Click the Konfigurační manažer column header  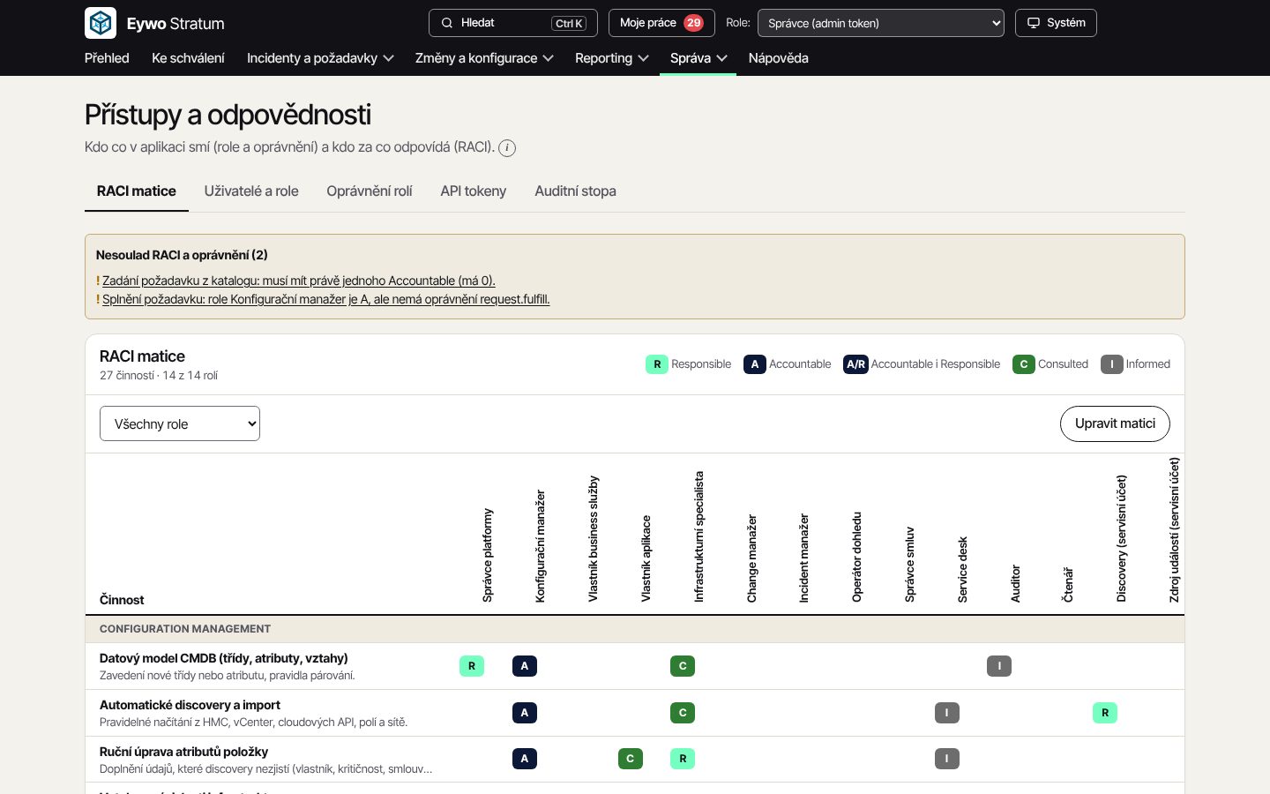[541, 546]
